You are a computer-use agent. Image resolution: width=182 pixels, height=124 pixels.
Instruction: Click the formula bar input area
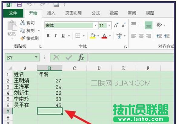point(131,57)
